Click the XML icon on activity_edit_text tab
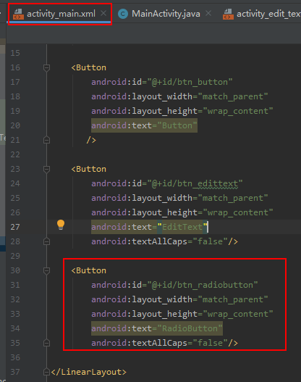This screenshot has width=301, height=382. 228,14
